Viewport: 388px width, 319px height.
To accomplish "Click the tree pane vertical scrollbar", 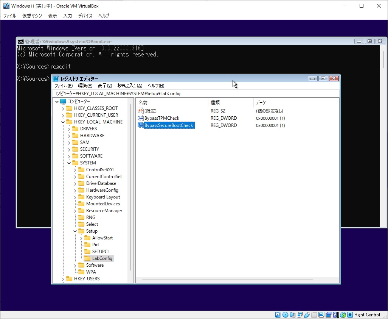I will [x=130, y=187].
